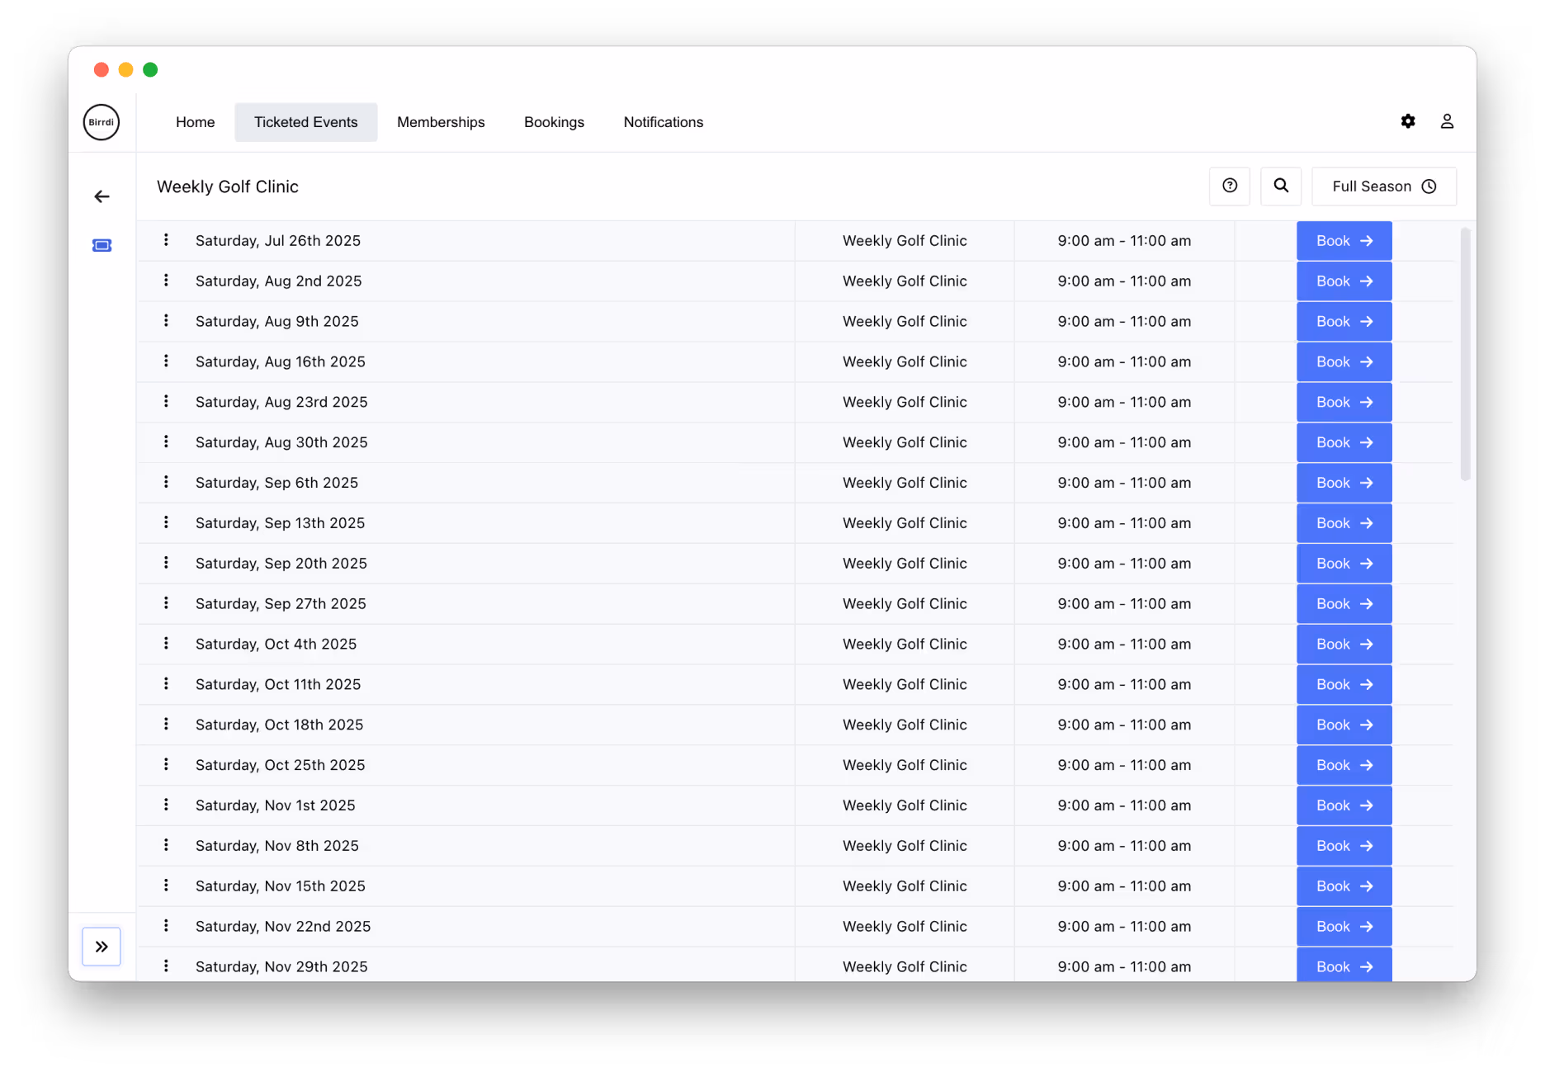Open row menu for Nov 22nd 2025

166,926
